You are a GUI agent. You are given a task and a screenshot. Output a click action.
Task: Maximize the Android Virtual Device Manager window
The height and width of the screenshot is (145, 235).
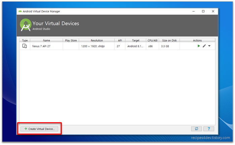tap(203, 11)
